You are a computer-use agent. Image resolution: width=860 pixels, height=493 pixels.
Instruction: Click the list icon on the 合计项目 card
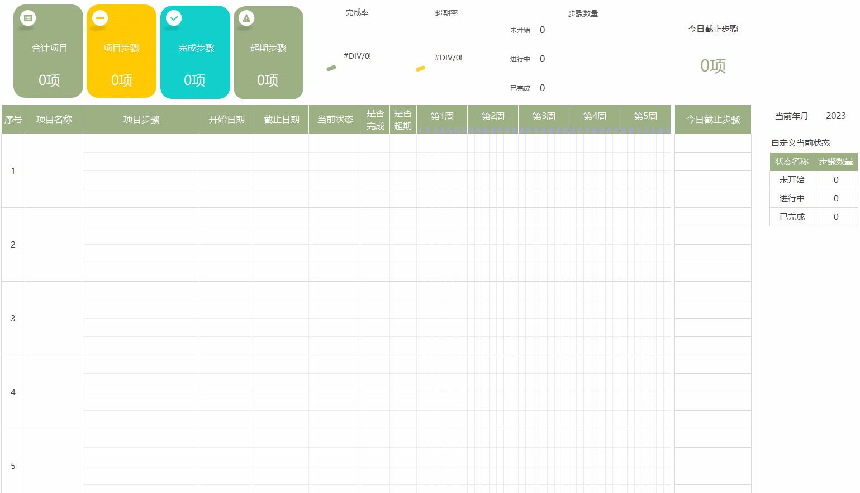pos(28,18)
